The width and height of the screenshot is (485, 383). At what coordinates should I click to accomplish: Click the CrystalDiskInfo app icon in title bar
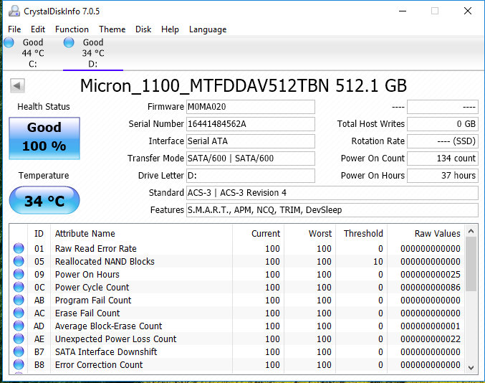14,11
